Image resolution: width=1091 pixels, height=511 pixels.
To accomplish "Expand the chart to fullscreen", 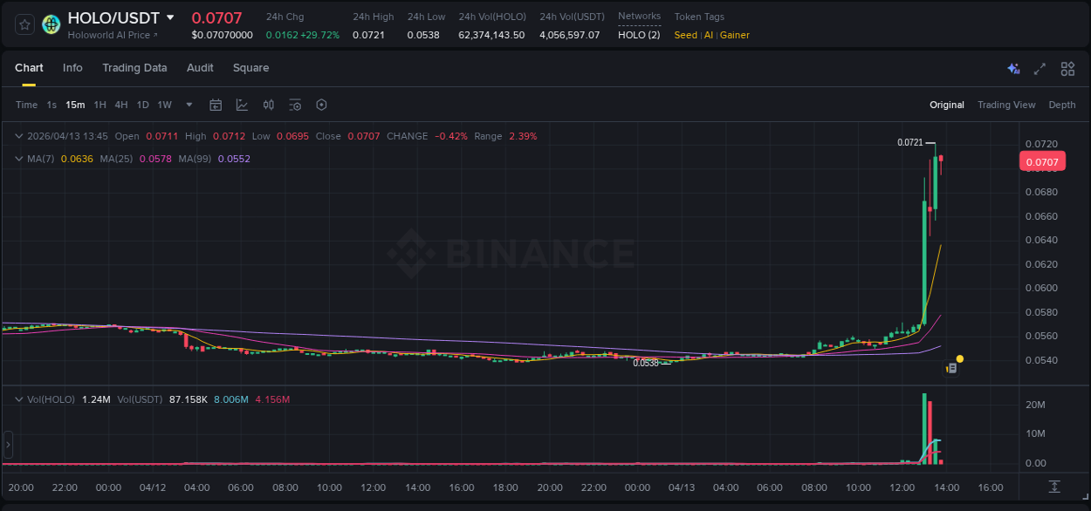I will pos(1040,68).
